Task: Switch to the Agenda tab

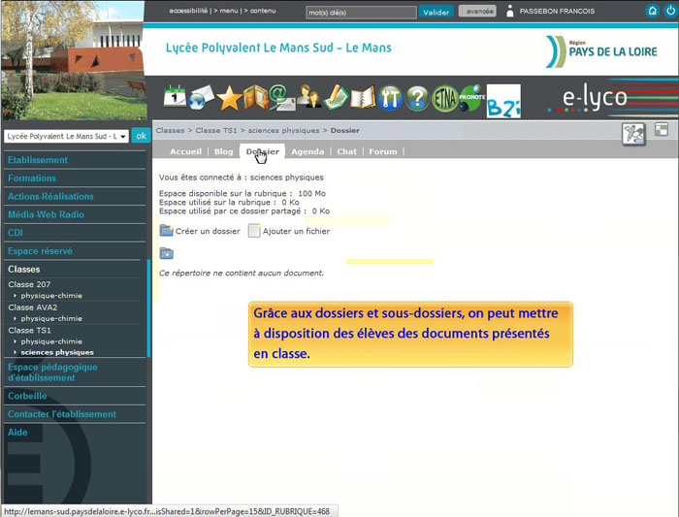Action: point(307,151)
